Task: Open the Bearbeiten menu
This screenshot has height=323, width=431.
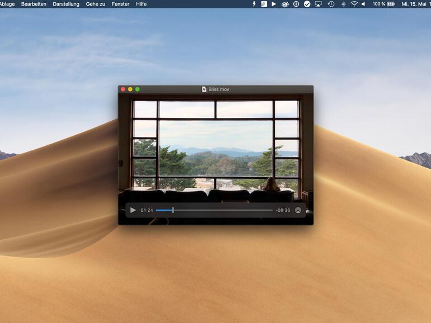Action: coord(34,4)
